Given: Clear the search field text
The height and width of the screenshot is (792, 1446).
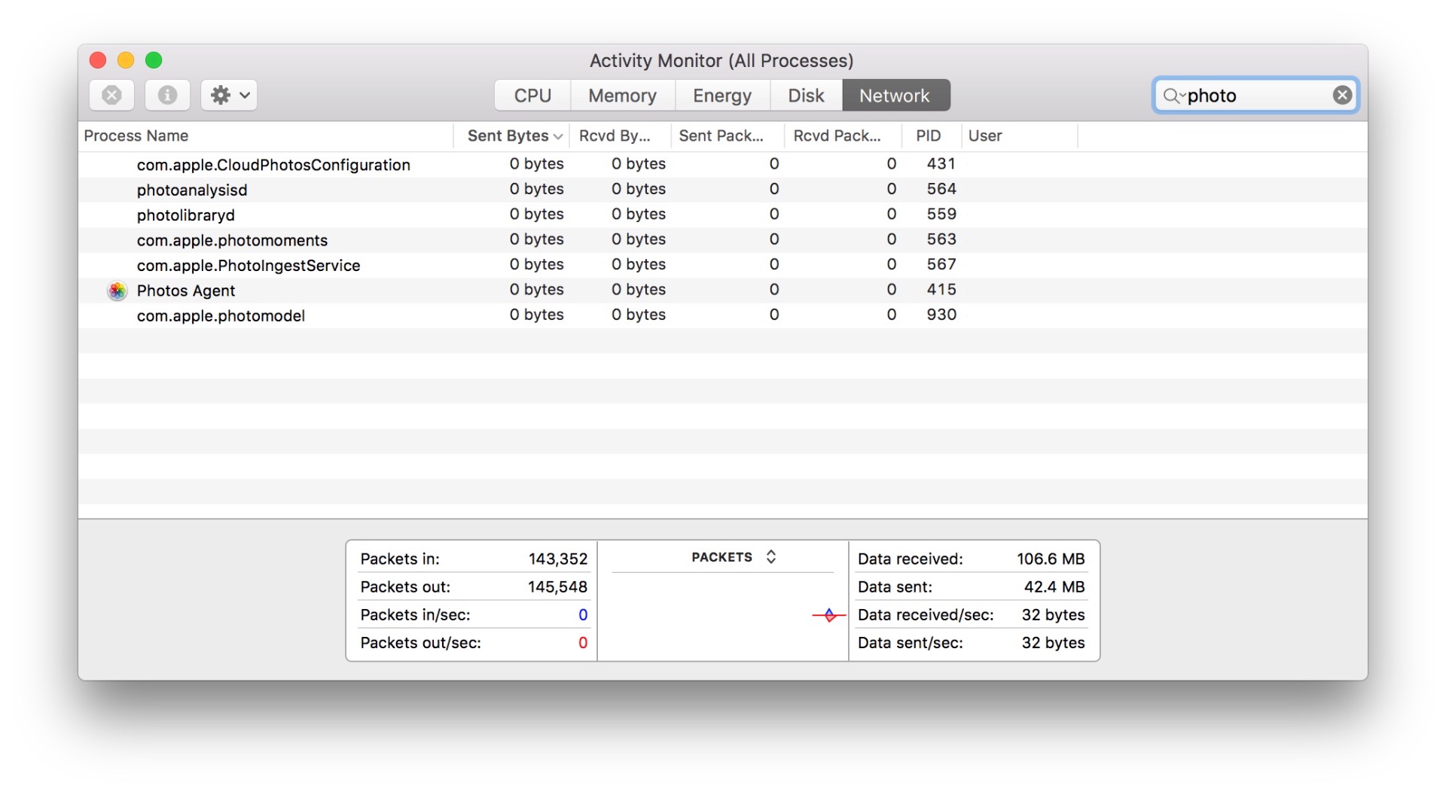Looking at the screenshot, I should 1341,95.
